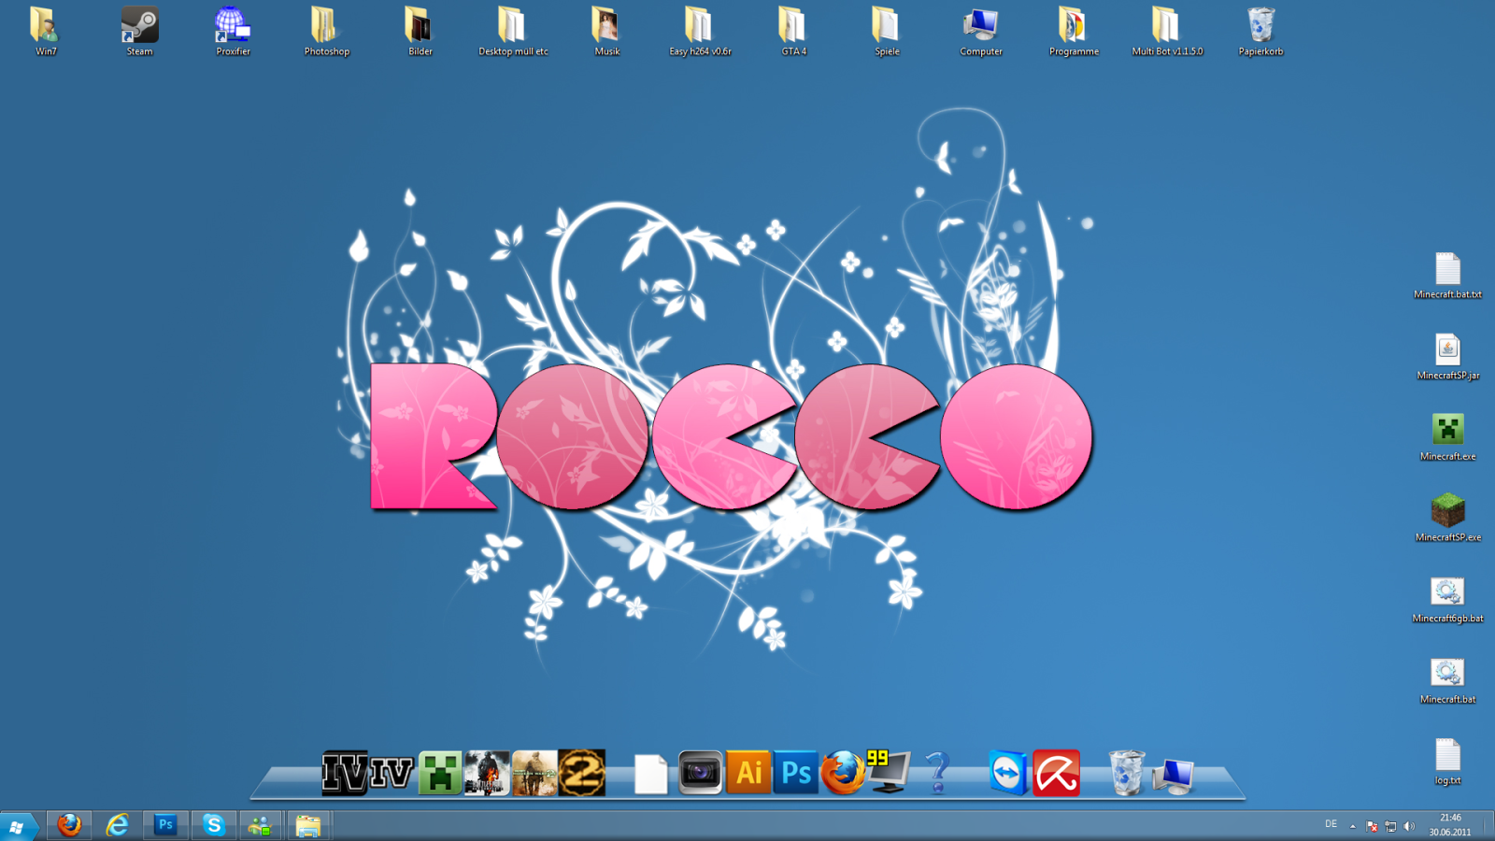Launch Adobe Illustrator from the dock

(x=748, y=773)
